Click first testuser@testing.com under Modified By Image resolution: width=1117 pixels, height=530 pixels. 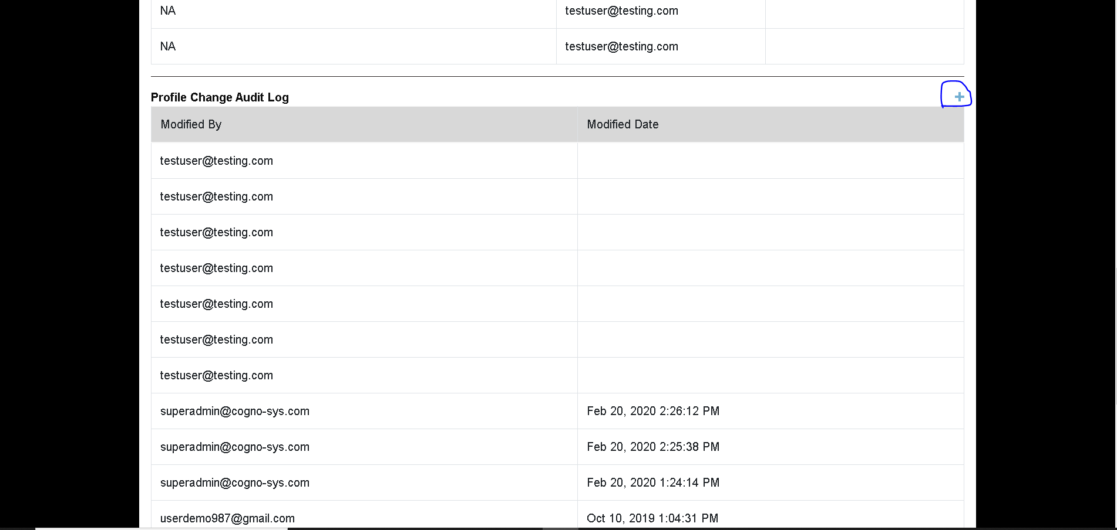tap(217, 161)
